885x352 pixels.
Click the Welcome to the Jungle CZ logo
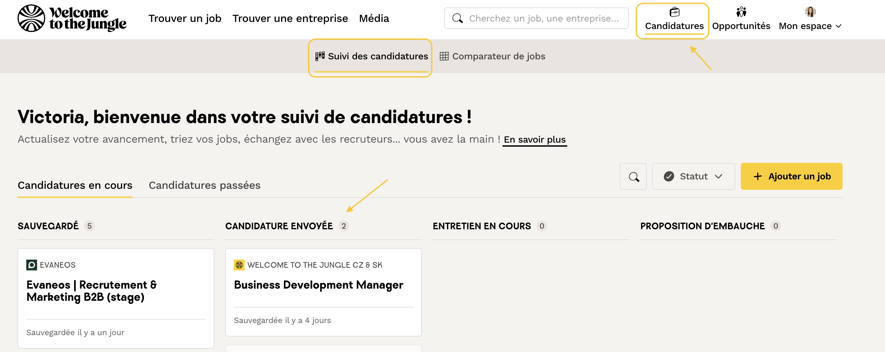pos(239,265)
